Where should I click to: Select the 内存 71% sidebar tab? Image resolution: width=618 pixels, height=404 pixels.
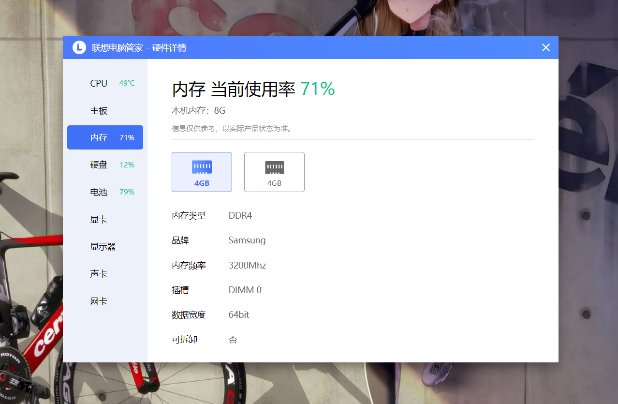(x=105, y=137)
